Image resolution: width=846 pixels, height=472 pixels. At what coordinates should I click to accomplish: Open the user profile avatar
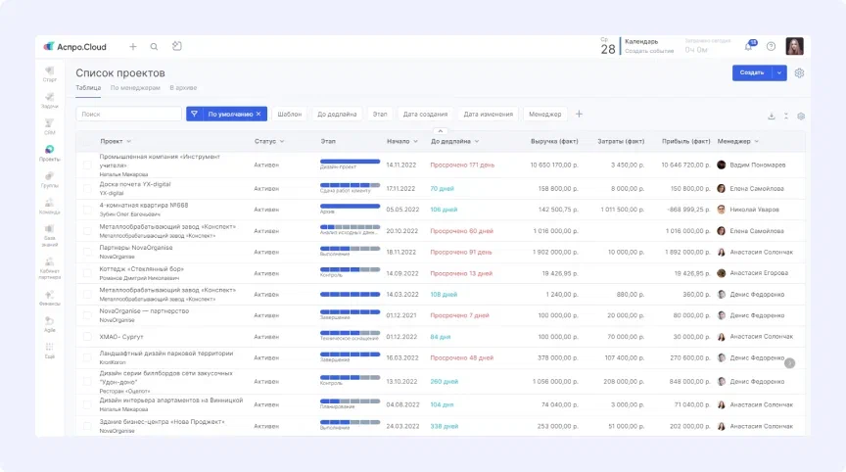pos(795,46)
